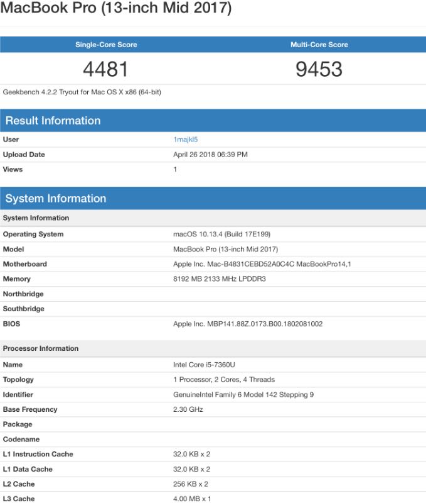Open the 1majkl5 user profile link
Viewport: 426px width, 503px height.
click(186, 140)
